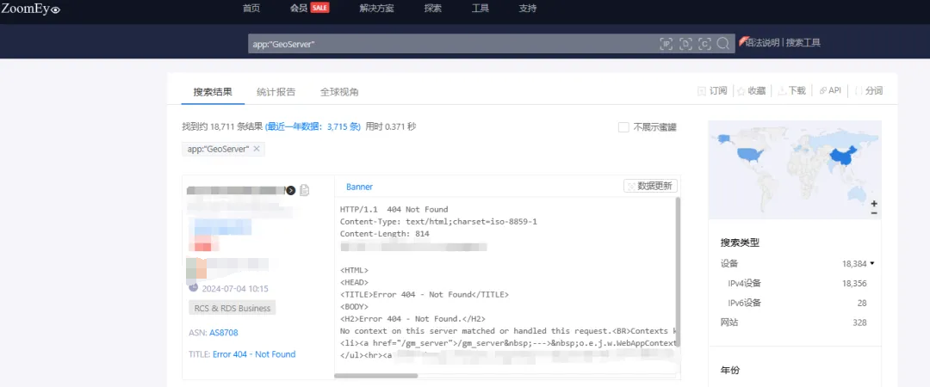Screen dimensions: 930x387
Task: Click the 年份 heading
Action: pyautogui.click(x=730, y=371)
